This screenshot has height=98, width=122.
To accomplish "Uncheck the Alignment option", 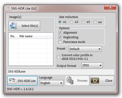I will (x=60, y=32).
